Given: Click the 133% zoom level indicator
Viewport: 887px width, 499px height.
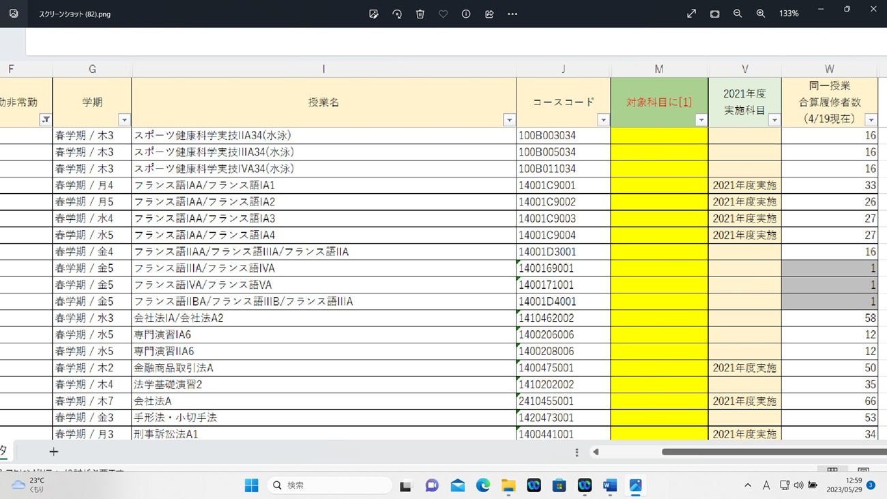Looking at the screenshot, I should (789, 14).
